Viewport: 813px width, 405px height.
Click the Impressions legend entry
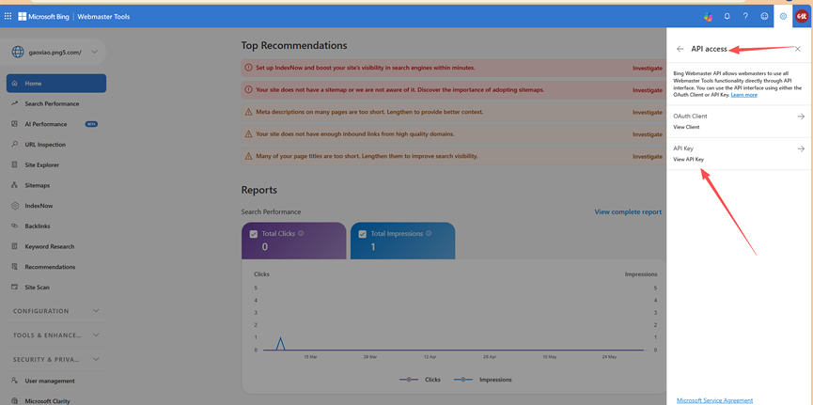click(483, 380)
